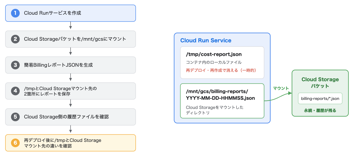Click "YYYY-MM-DD-HHMMSS.json" filename text
Screen dimensions: 352x155
click(x=220, y=98)
